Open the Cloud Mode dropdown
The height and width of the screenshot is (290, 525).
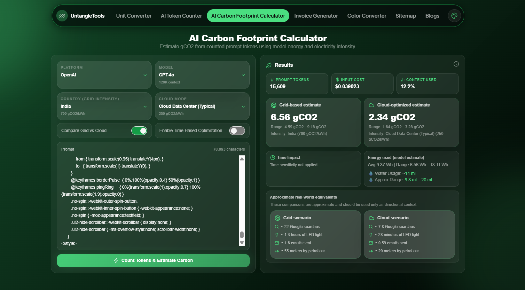tap(202, 106)
